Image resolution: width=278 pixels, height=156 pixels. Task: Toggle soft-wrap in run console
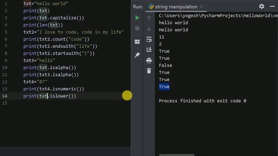(149, 39)
